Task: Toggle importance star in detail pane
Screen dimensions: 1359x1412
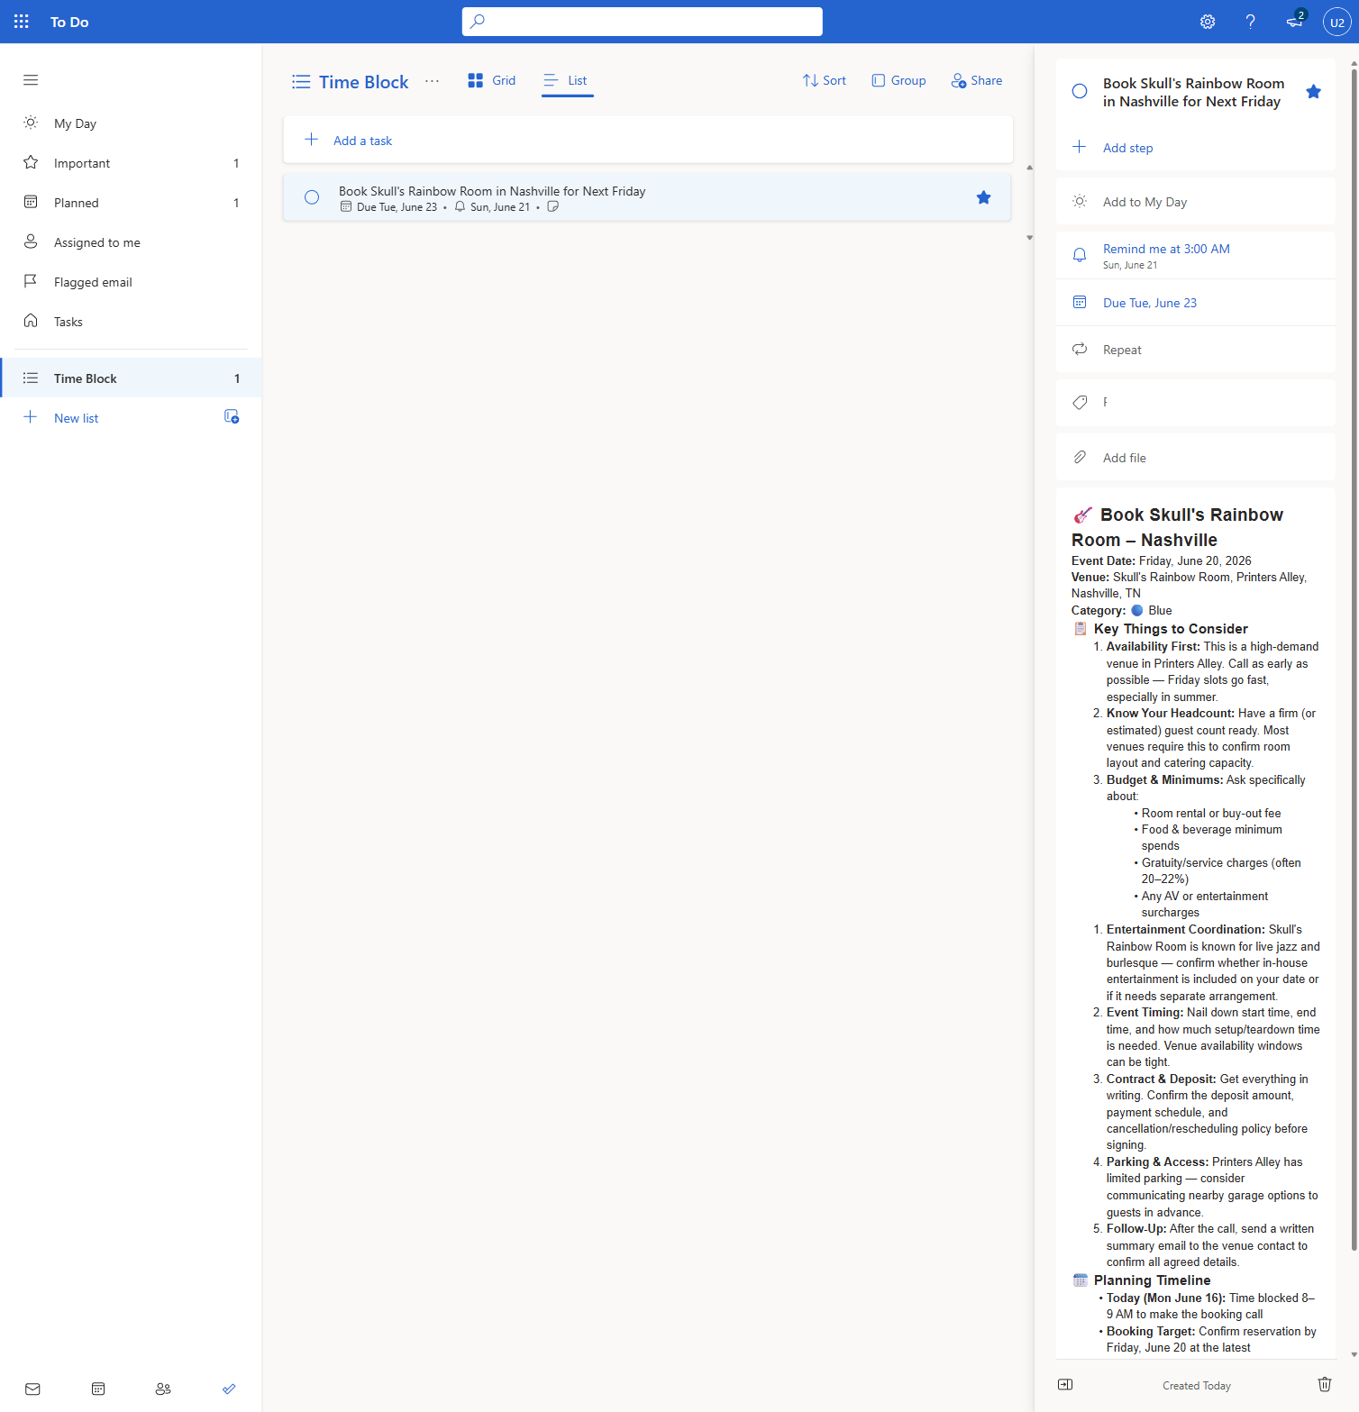Action: pyautogui.click(x=1313, y=91)
